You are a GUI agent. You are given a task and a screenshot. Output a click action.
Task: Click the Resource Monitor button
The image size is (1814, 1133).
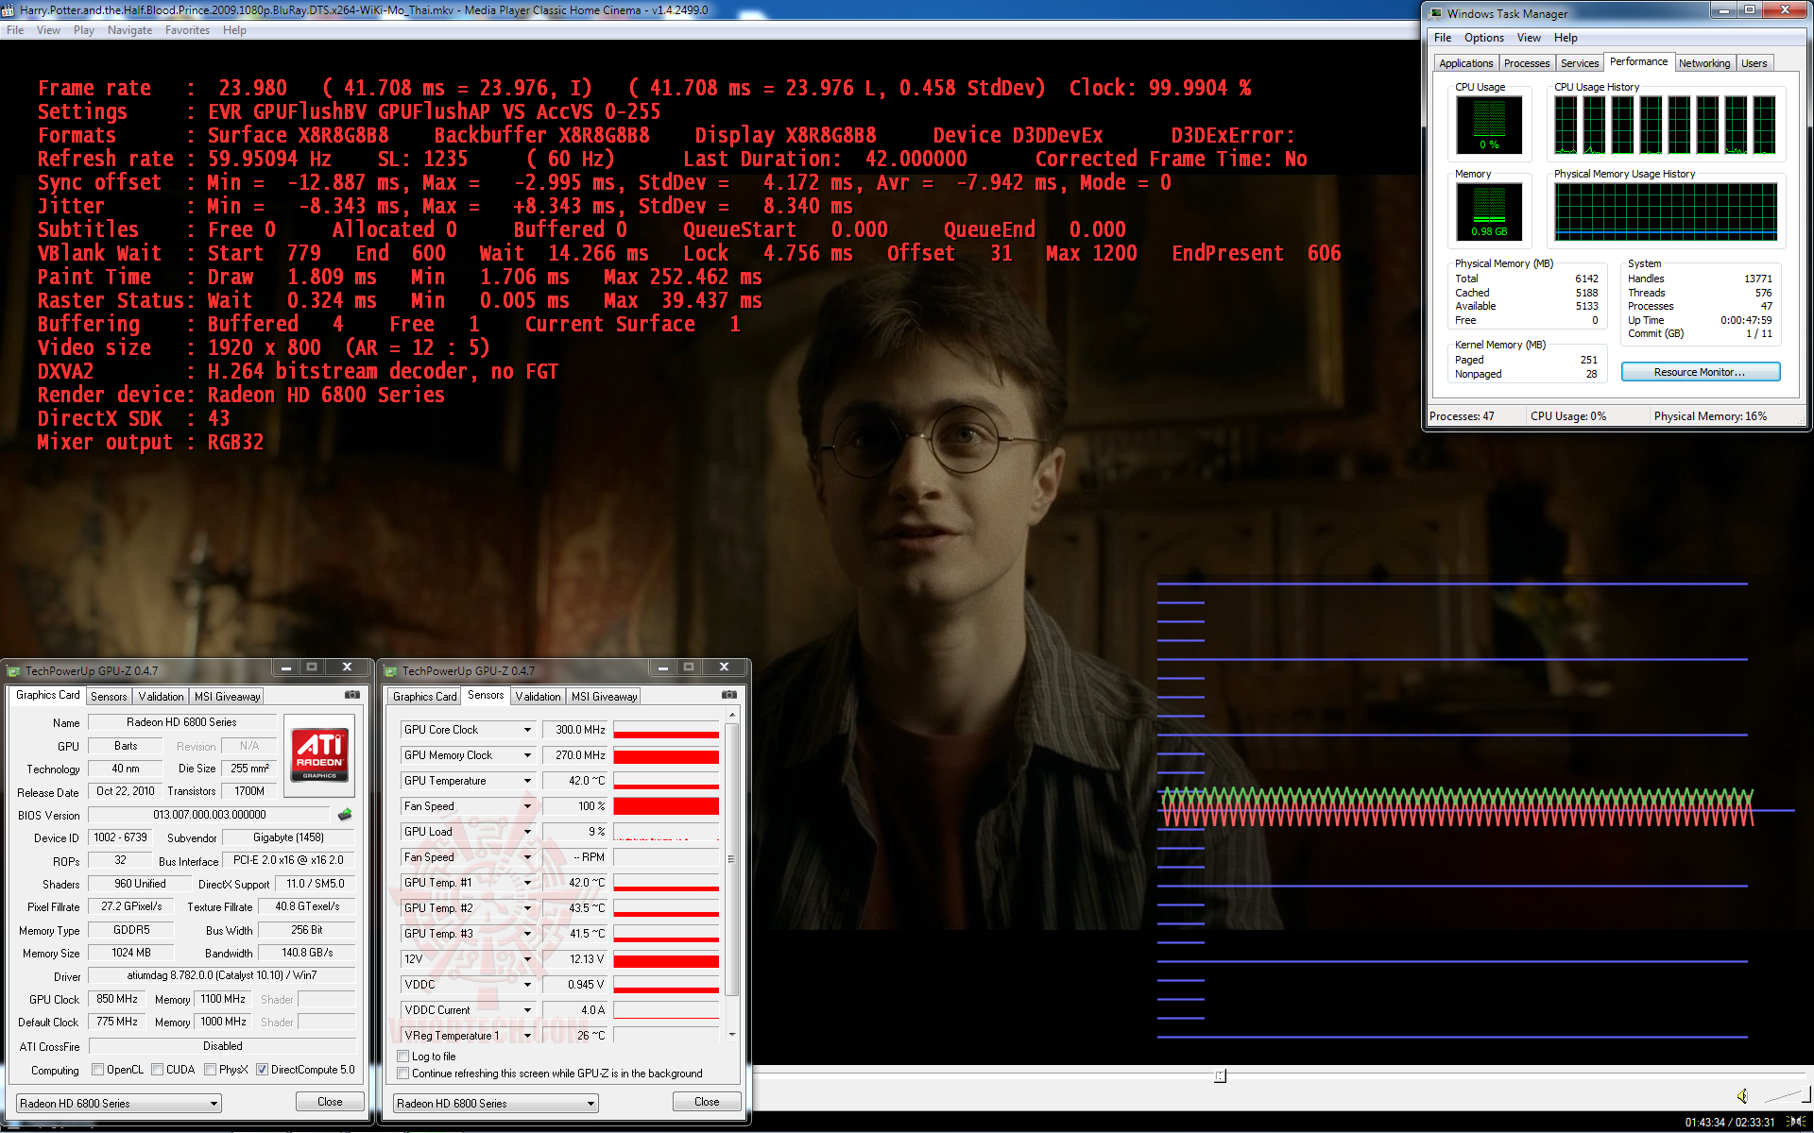click(x=1700, y=372)
